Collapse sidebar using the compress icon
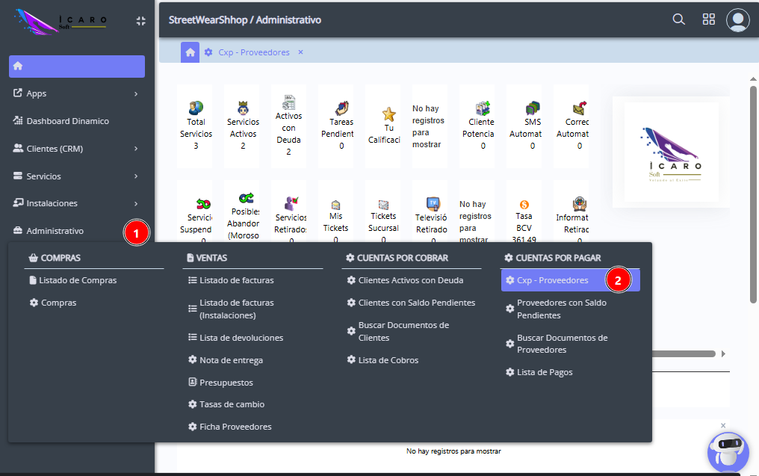Screen dimensions: 759x476 point(140,21)
